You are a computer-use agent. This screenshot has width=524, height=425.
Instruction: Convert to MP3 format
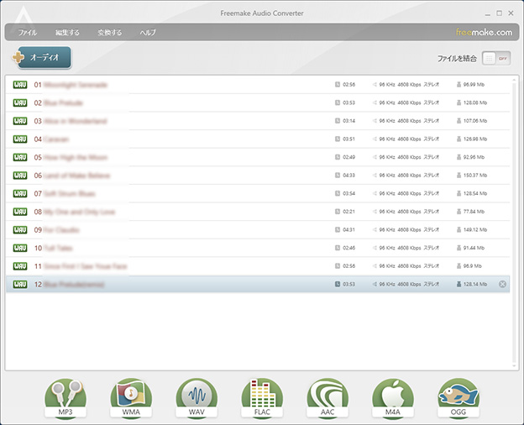pos(65,398)
